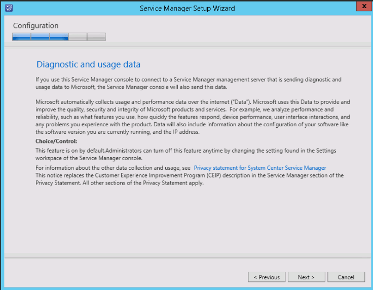Proceed by pressing the Next button
The width and height of the screenshot is (373, 290).
pos(306,277)
